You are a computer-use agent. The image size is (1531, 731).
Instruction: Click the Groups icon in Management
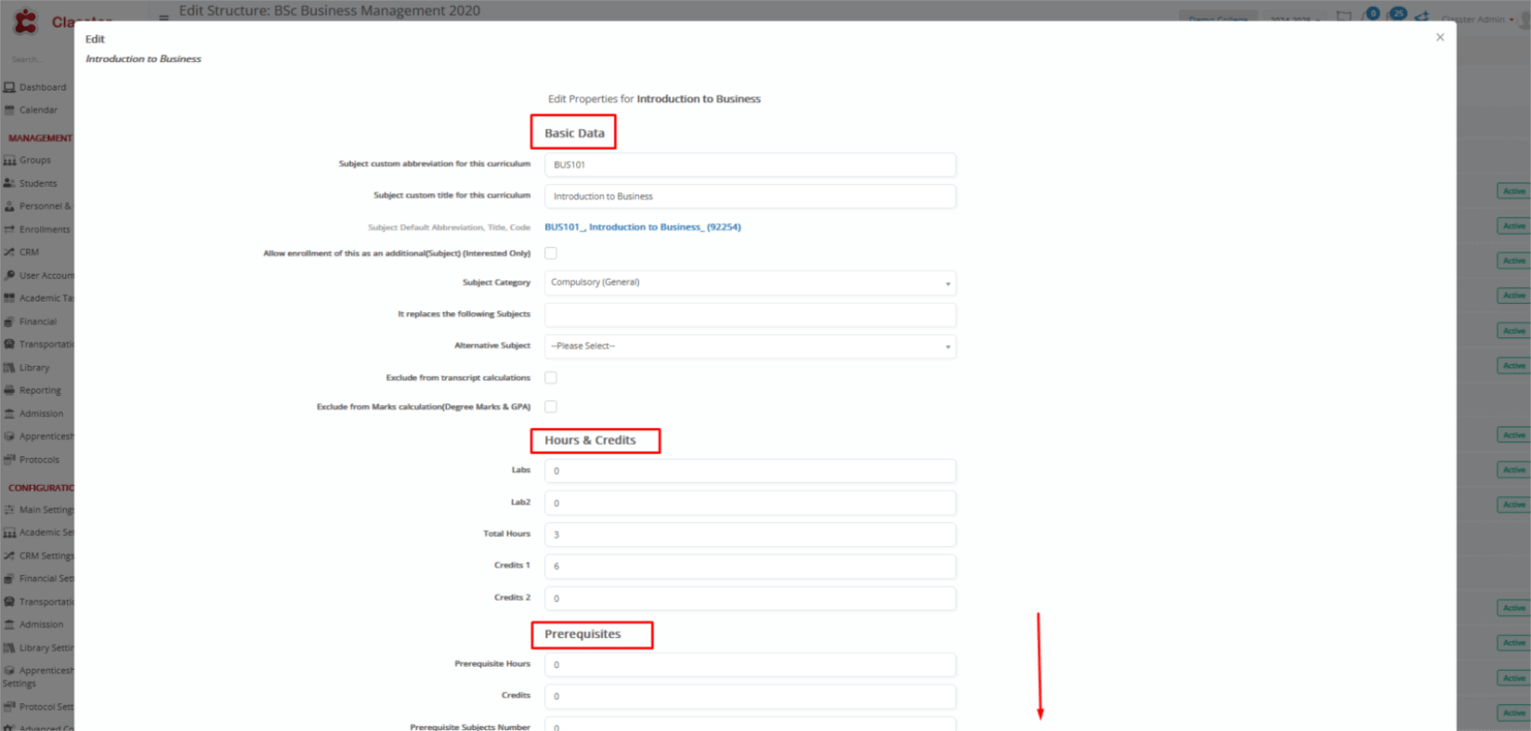pos(9,161)
